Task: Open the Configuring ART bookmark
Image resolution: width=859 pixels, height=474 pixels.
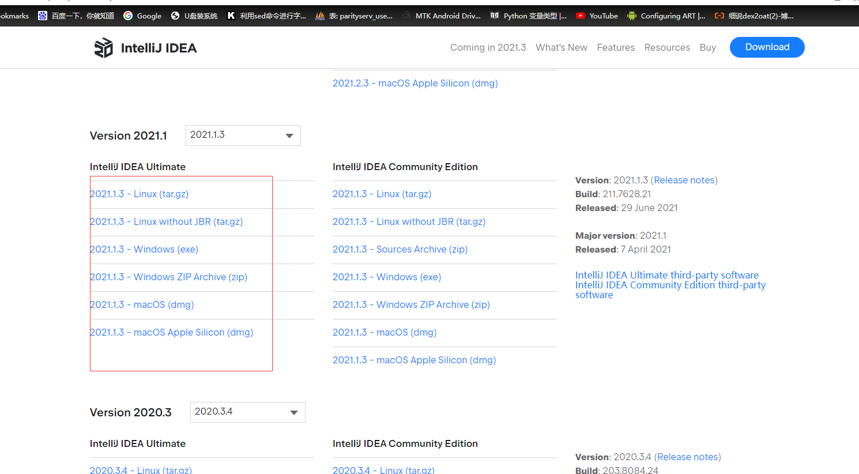Action: coord(666,16)
